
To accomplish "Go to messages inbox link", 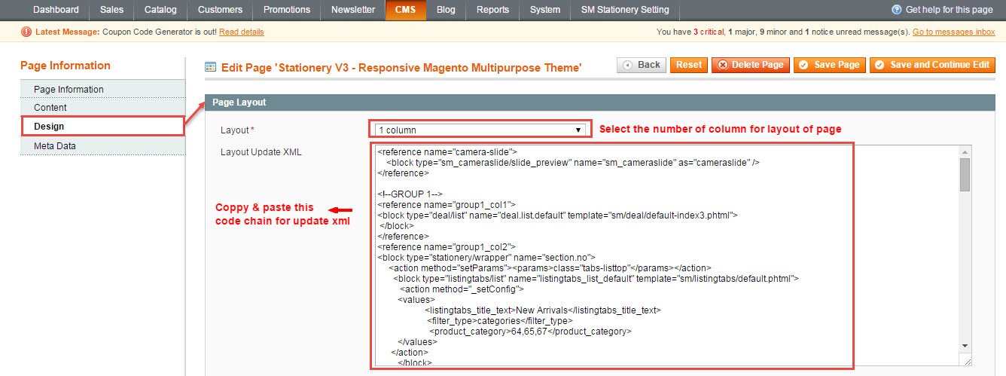I will pos(954,32).
